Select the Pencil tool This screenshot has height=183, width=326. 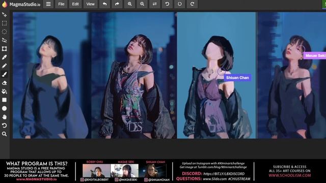tap(4, 66)
